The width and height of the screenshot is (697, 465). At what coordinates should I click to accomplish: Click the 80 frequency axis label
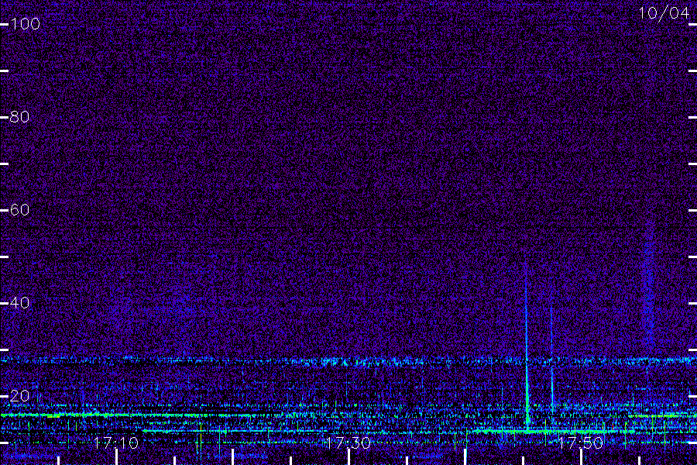click(19, 116)
